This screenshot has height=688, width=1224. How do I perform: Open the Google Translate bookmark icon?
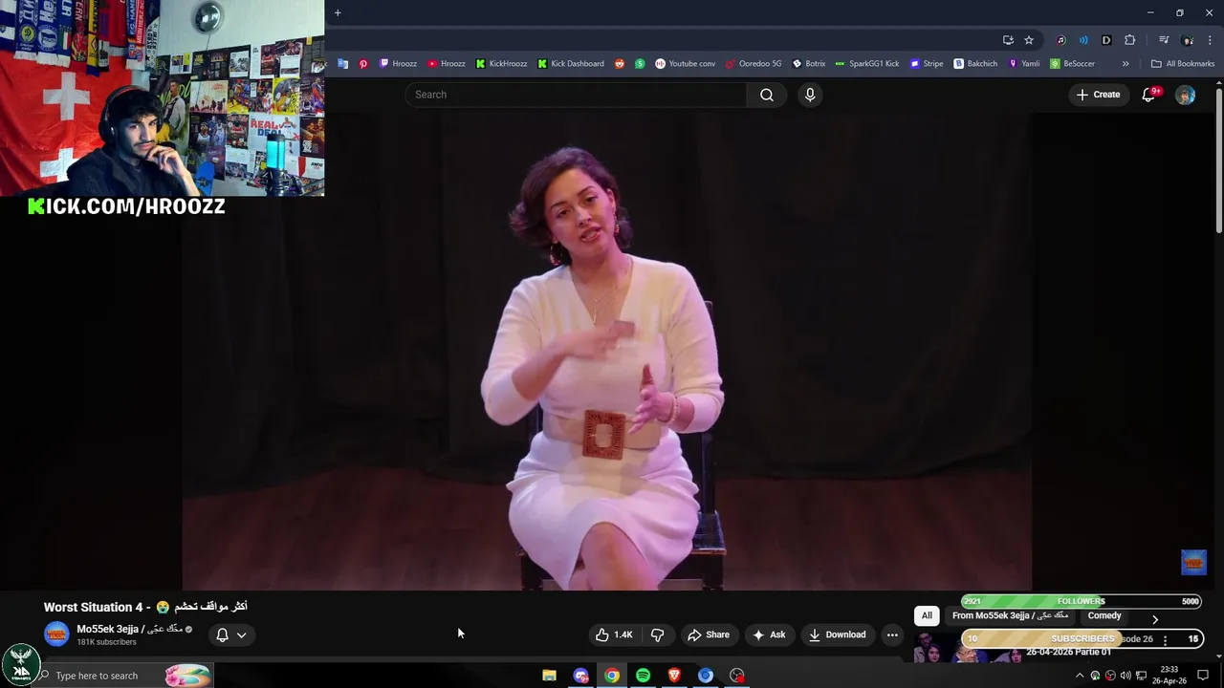coord(343,64)
